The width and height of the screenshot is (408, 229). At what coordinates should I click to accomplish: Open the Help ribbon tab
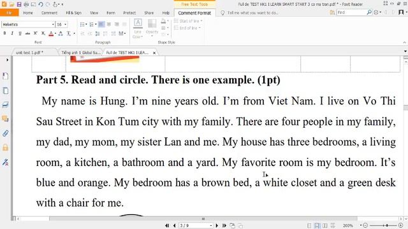[166, 13]
